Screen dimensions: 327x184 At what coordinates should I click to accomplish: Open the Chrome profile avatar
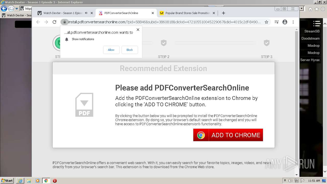(x=285, y=22)
